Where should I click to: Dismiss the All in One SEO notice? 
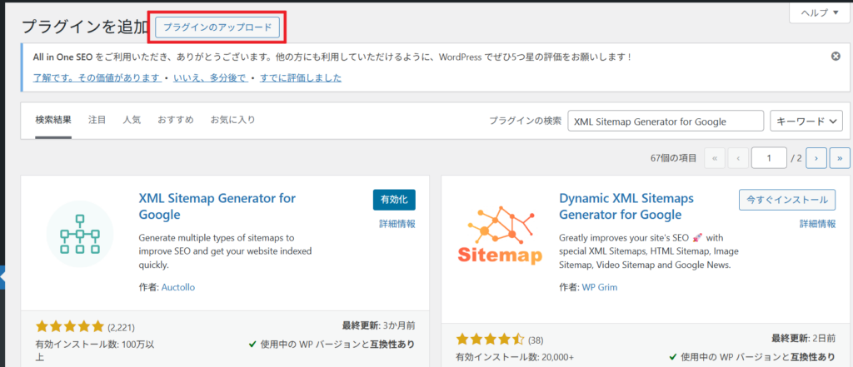click(836, 56)
